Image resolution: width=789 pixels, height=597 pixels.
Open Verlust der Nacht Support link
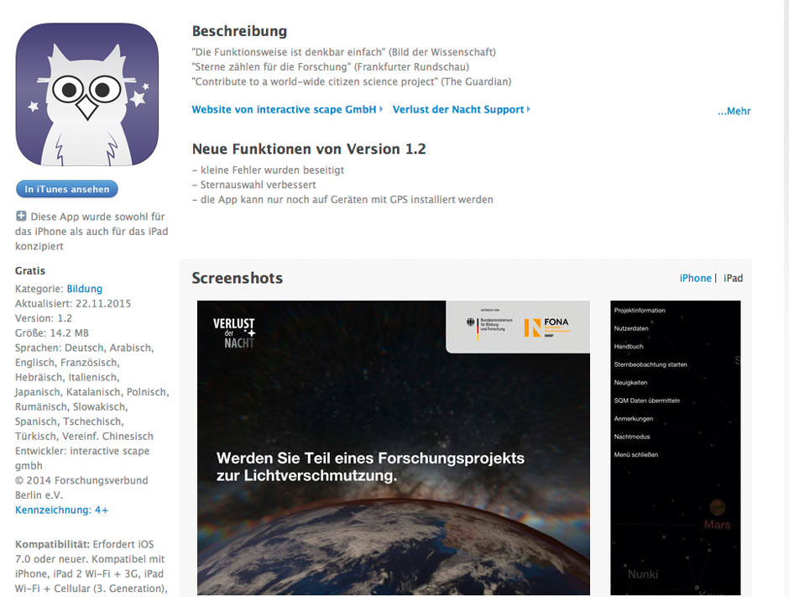[458, 109]
